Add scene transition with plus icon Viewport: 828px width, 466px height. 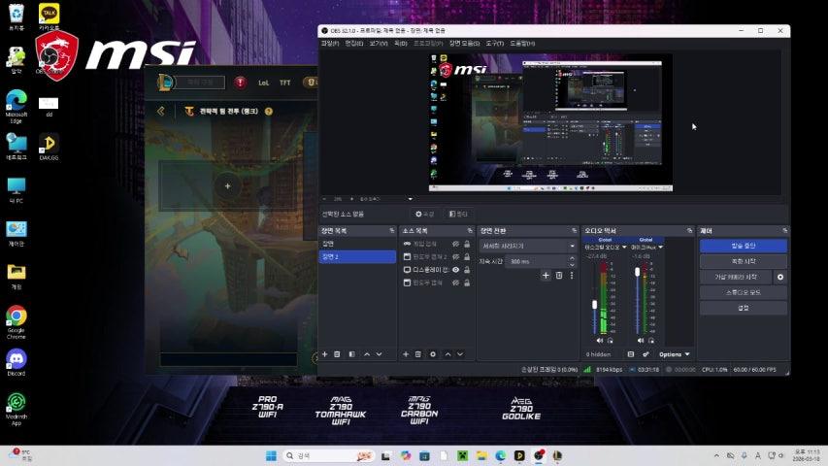546,276
